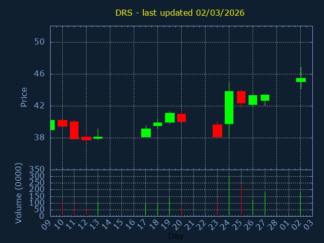This screenshot has height=243, width=324.
Task: Click the large green candlestick on day 24
Action: click(x=229, y=107)
